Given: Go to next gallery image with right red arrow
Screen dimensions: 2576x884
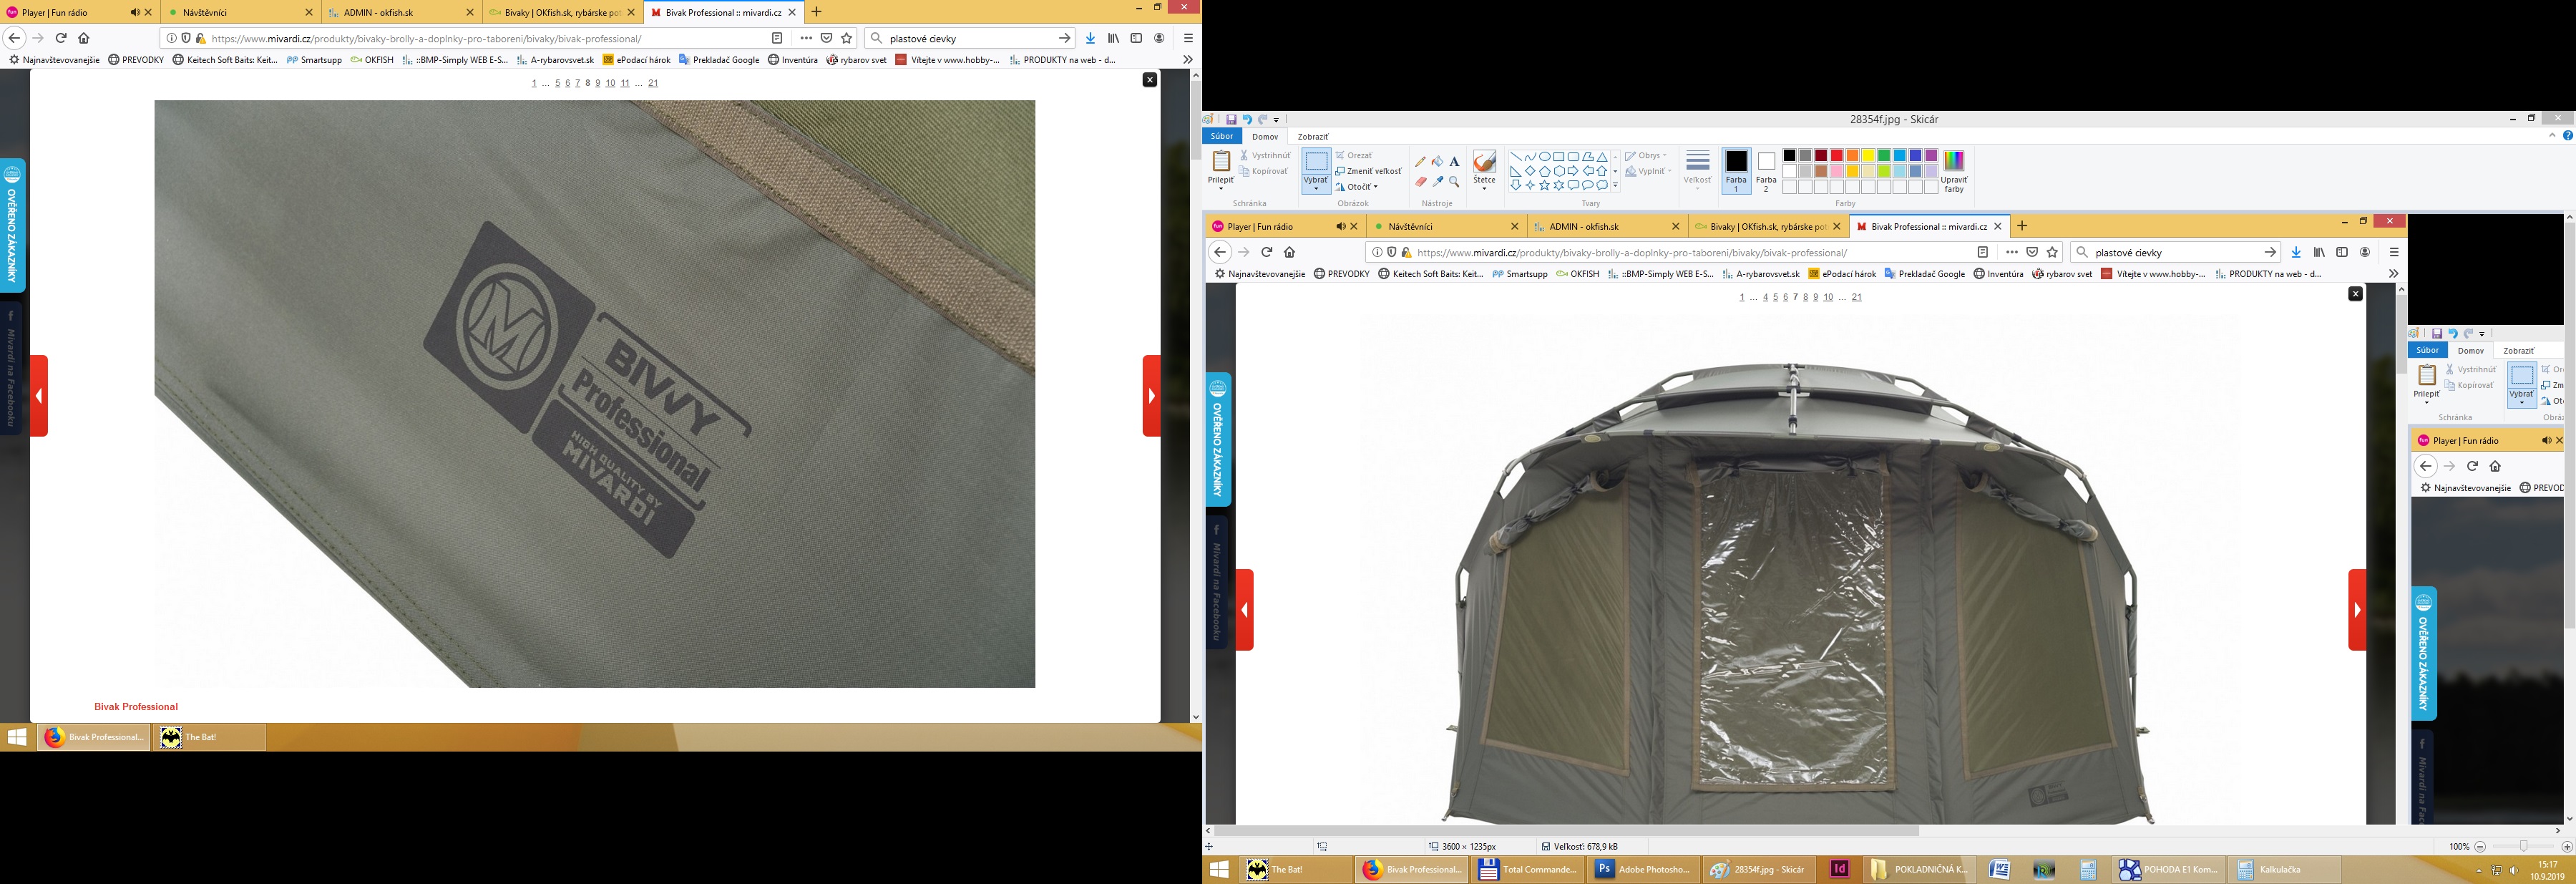Looking at the screenshot, I should pyautogui.click(x=1152, y=396).
